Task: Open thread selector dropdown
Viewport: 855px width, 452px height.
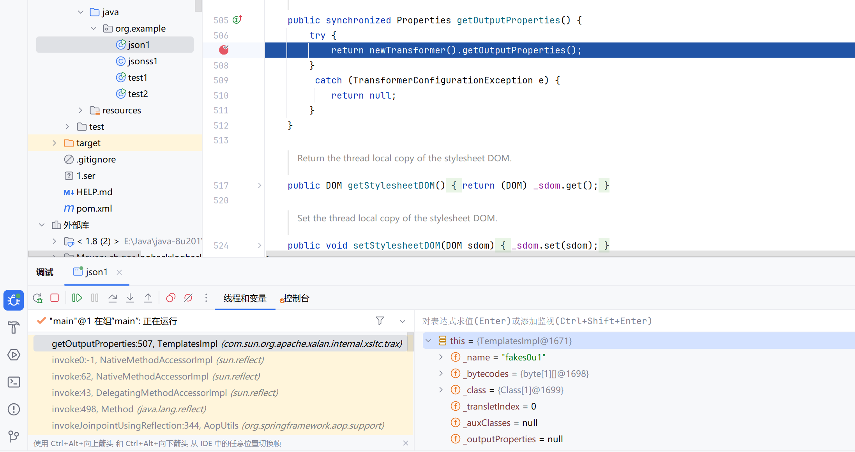Action: click(403, 321)
